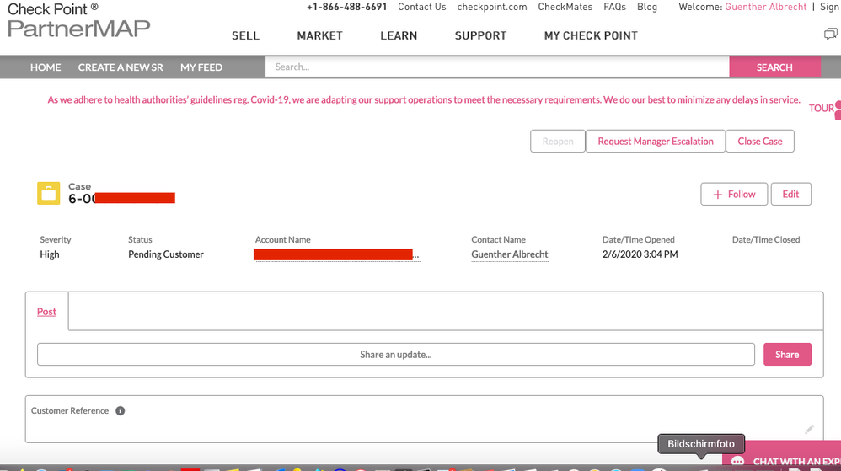
Task: Open the CheckMates link
Action: click(565, 7)
